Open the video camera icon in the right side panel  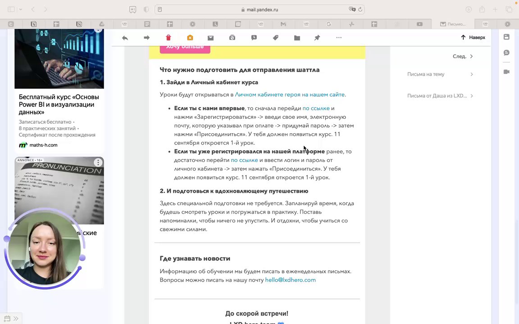[506, 72]
